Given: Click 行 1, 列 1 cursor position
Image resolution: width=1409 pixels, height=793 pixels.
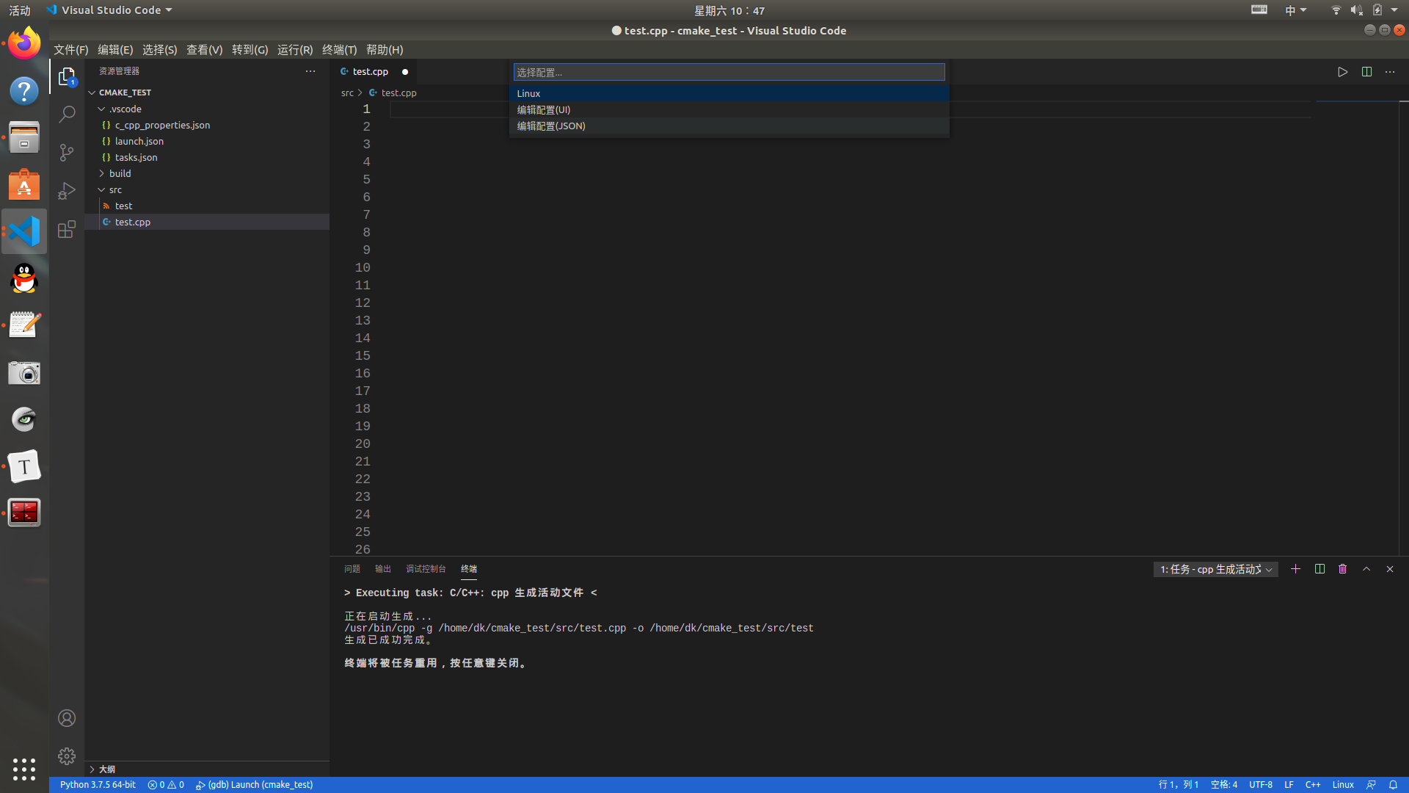Looking at the screenshot, I should point(1178,785).
